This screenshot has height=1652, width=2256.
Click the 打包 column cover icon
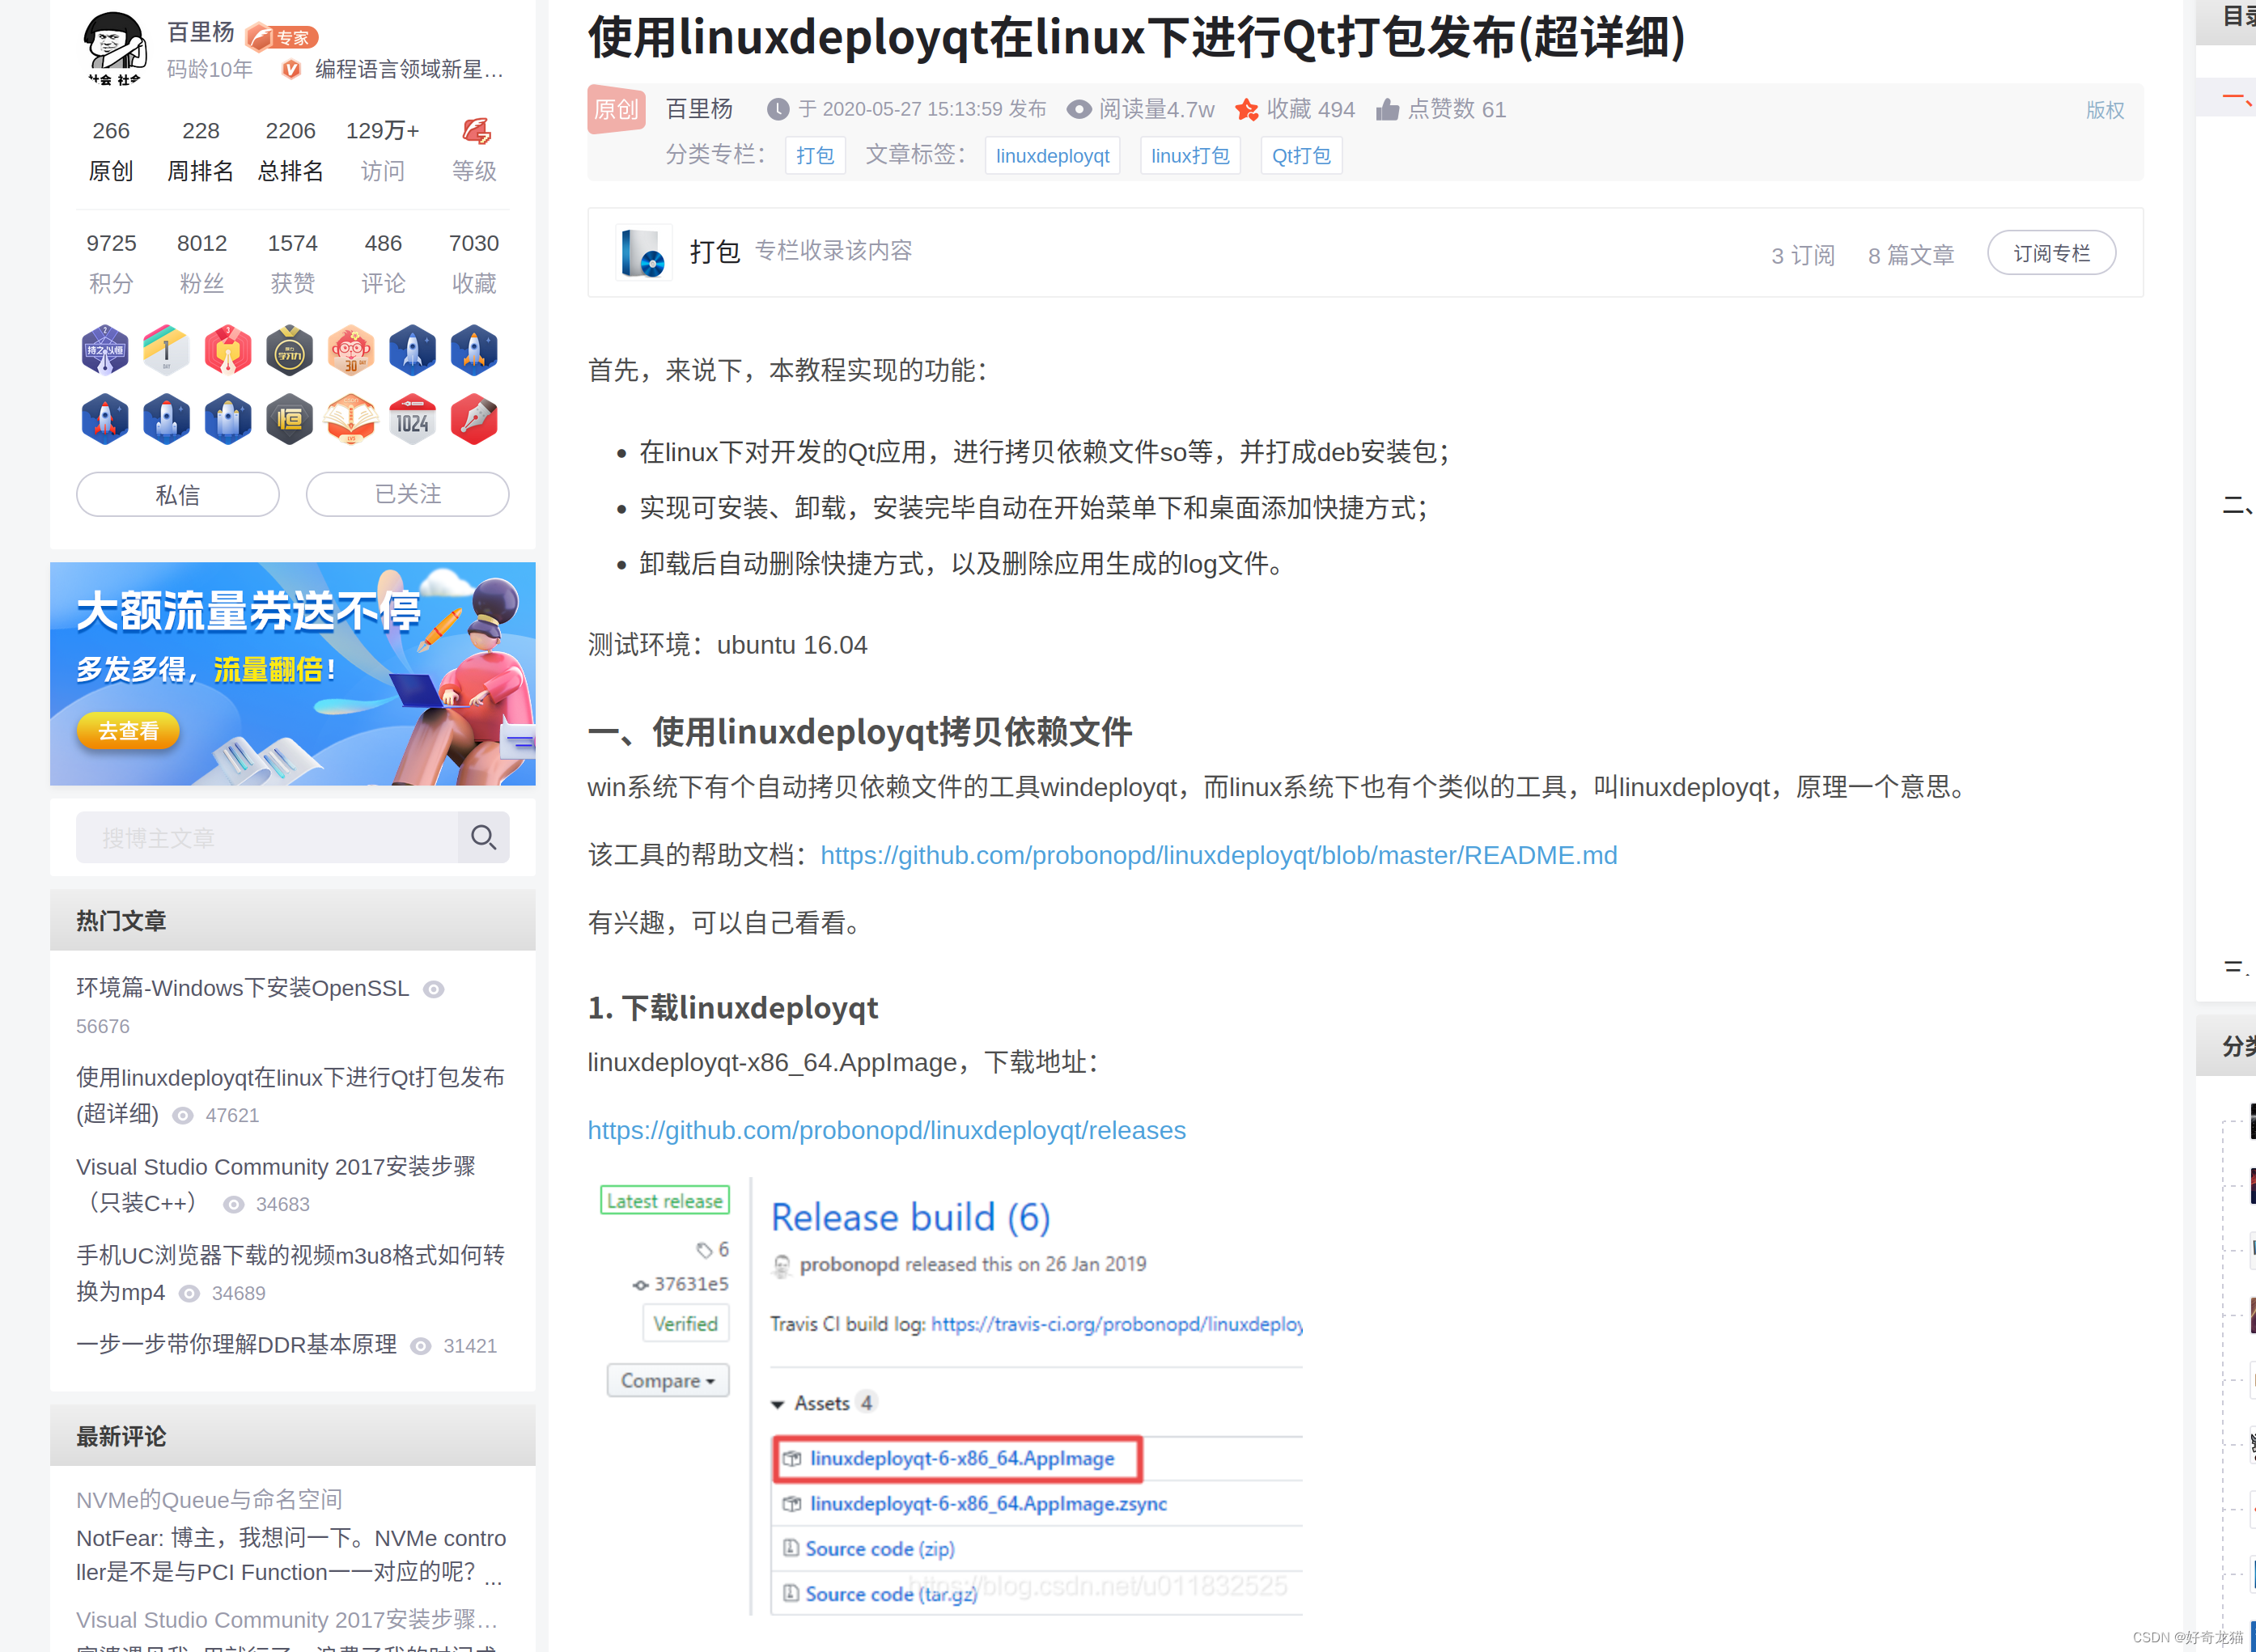[643, 252]
